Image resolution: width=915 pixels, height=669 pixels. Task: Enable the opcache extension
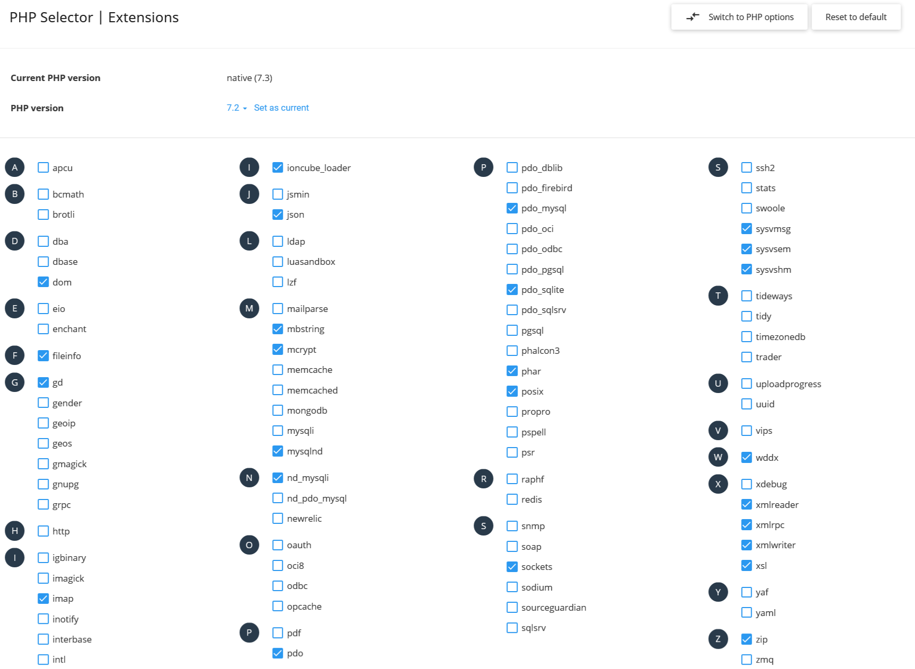point(278,606)
